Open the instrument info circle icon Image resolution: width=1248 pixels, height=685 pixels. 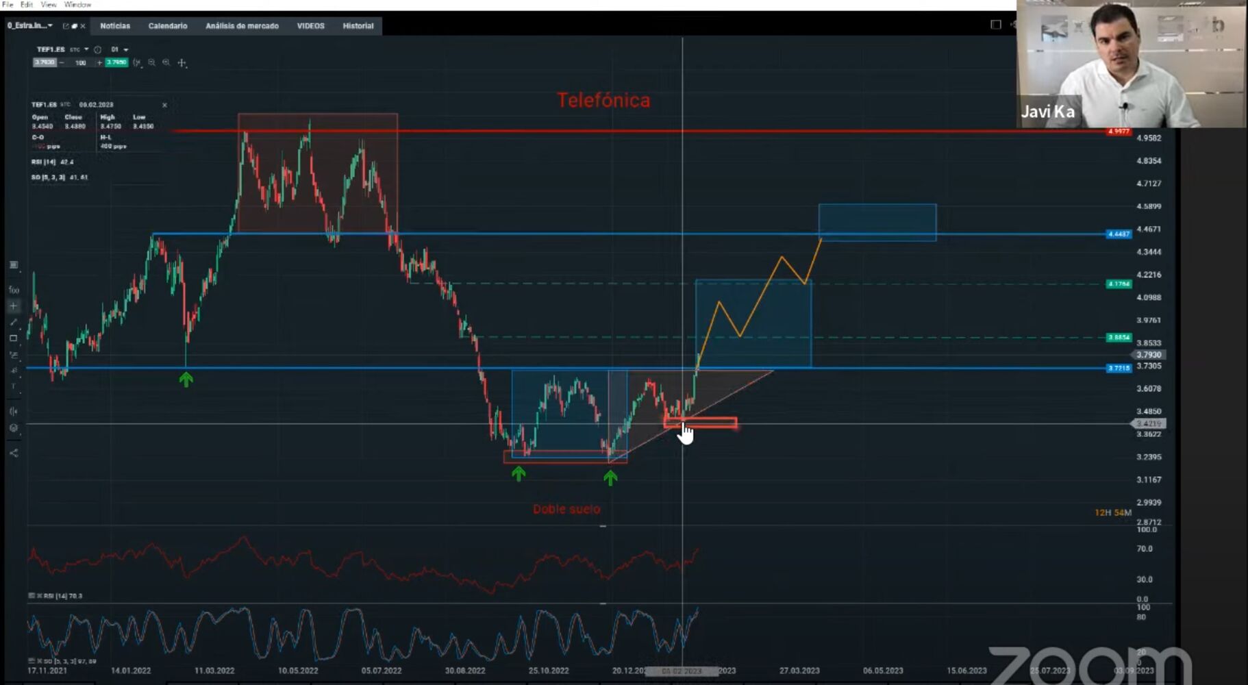[x=97, y=49]
